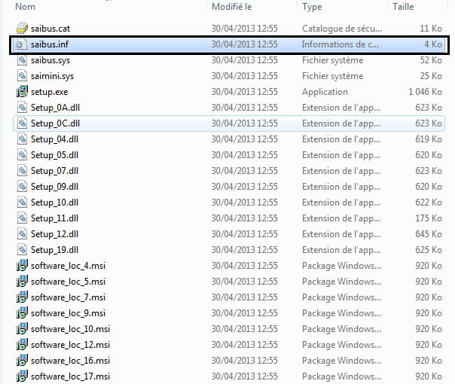The image size is (455, 384).
Task: Select the file name saibus.cat
Action: click(50, 29)
